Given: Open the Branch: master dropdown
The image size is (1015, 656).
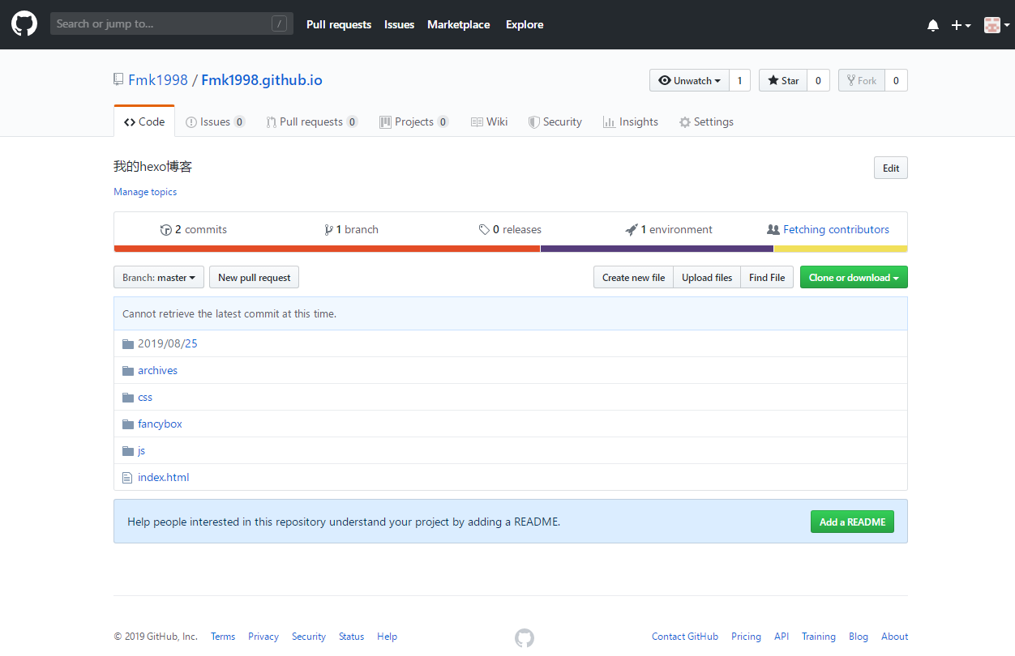Looking at the screenshot, I should pyautogui.click(x=159, y=277).
